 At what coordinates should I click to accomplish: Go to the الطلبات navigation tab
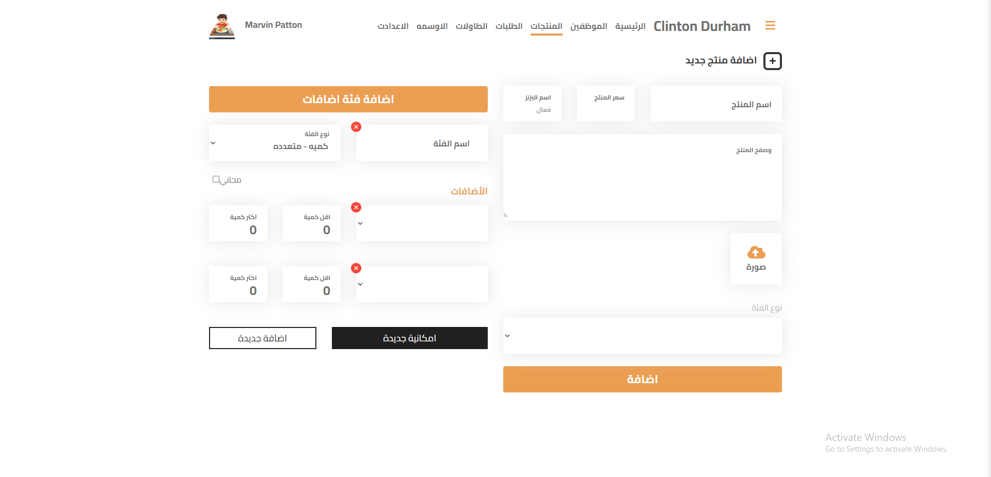[508, 26]
